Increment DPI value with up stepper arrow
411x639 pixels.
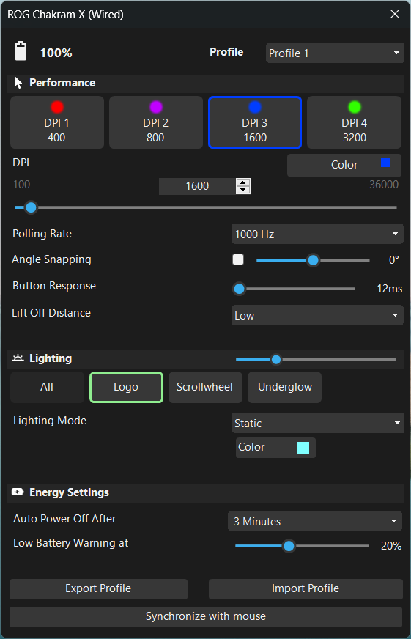(x=243, y=182)
